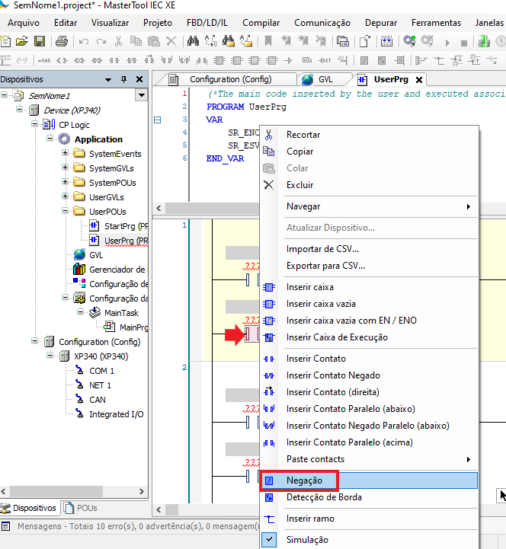
Task: Pin the Dispositivos panel
Action: tap(124, 79)
